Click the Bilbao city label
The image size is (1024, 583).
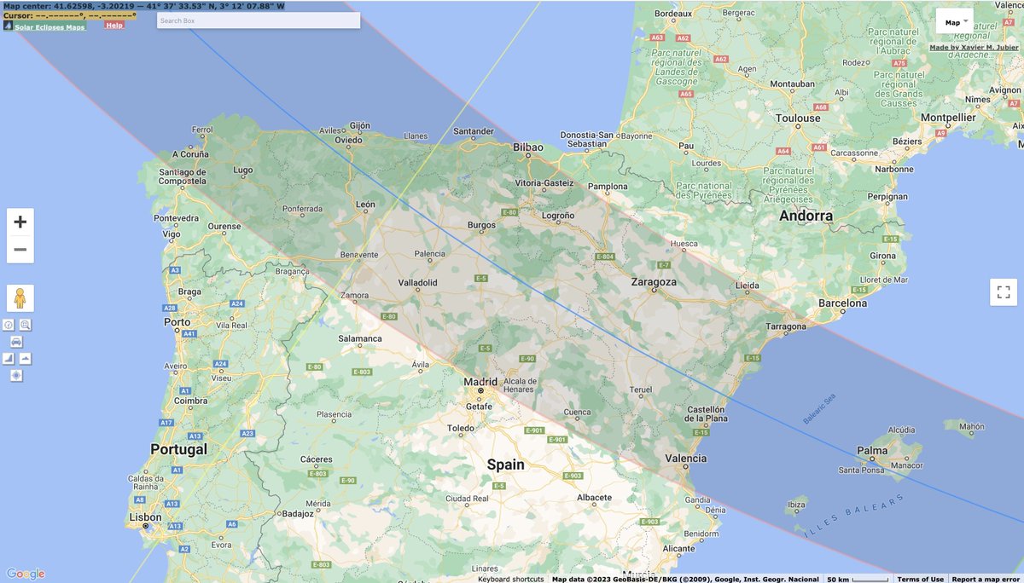coord(527,147)
